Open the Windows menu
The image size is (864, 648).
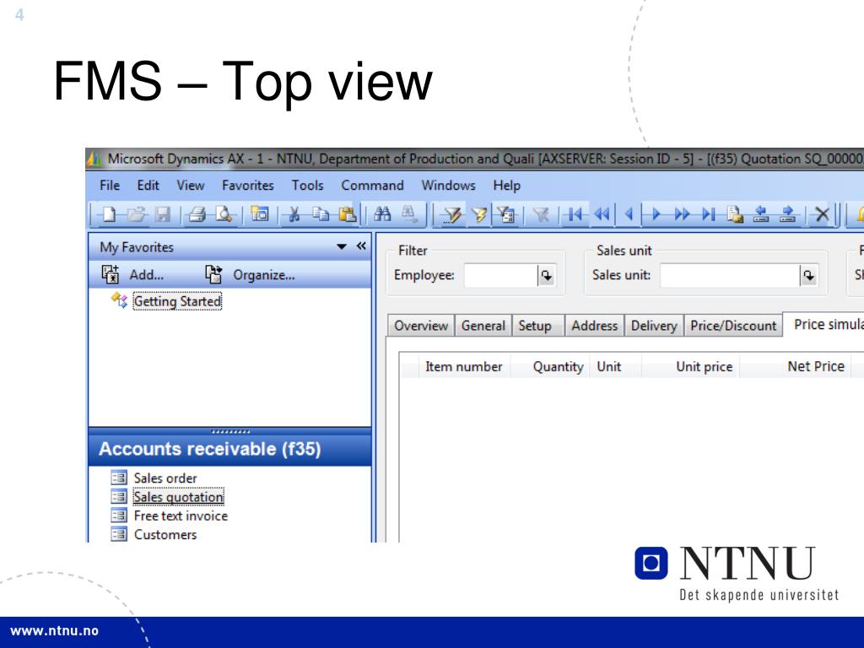tap(449, 186)
